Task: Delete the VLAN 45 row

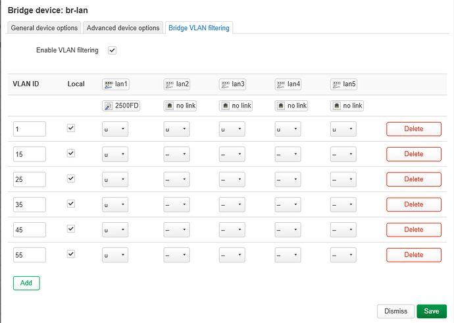Action: pyautogui.click(x=413, y=229)
